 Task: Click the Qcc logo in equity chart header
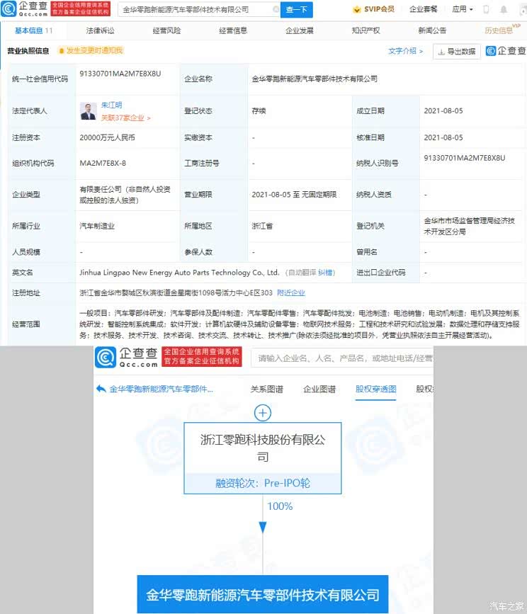(127, 358)
